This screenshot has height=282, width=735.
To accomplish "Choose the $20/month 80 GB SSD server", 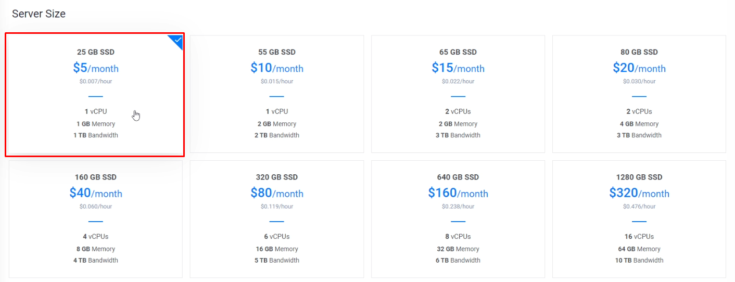I will (x=639, y=94).
